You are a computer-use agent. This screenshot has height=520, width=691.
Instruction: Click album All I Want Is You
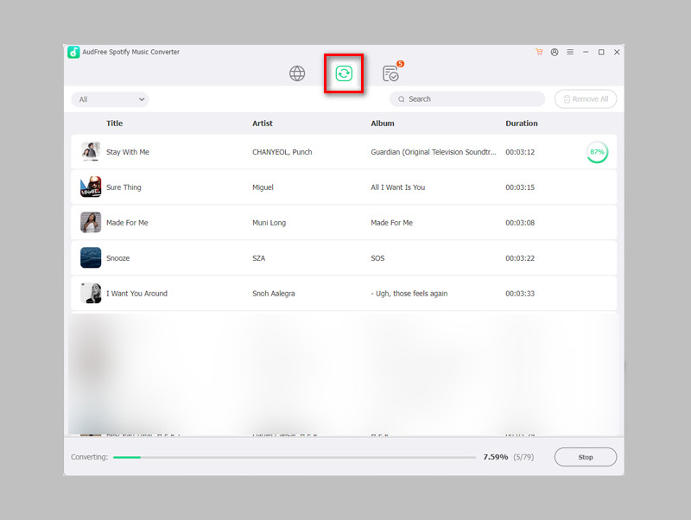tap(397, 187)
